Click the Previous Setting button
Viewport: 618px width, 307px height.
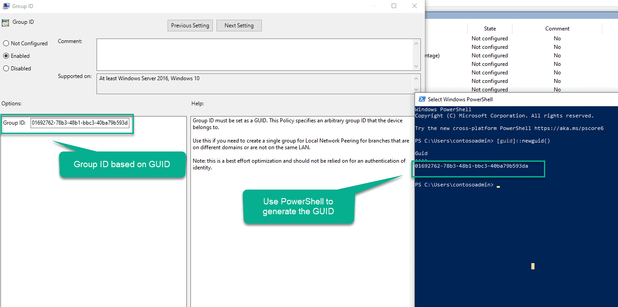pos(190,26)
